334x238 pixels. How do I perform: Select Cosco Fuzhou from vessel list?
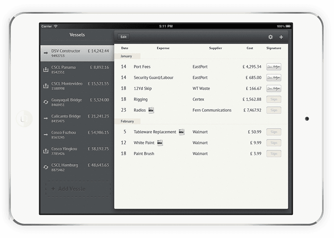click(x=76, y=135)
